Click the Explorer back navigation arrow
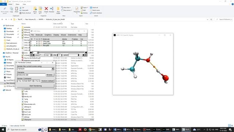234x132 pixels. pyautogui.click(x=2, y=19)
